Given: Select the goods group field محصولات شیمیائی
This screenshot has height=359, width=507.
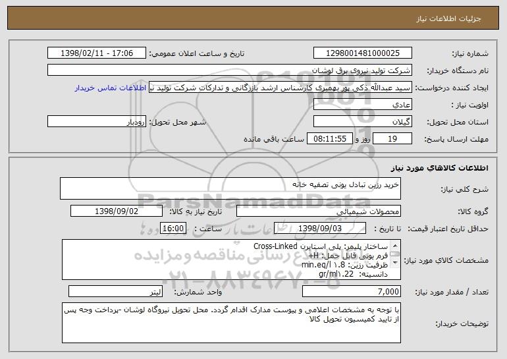Looking at the screenshot, I should 319,211.
